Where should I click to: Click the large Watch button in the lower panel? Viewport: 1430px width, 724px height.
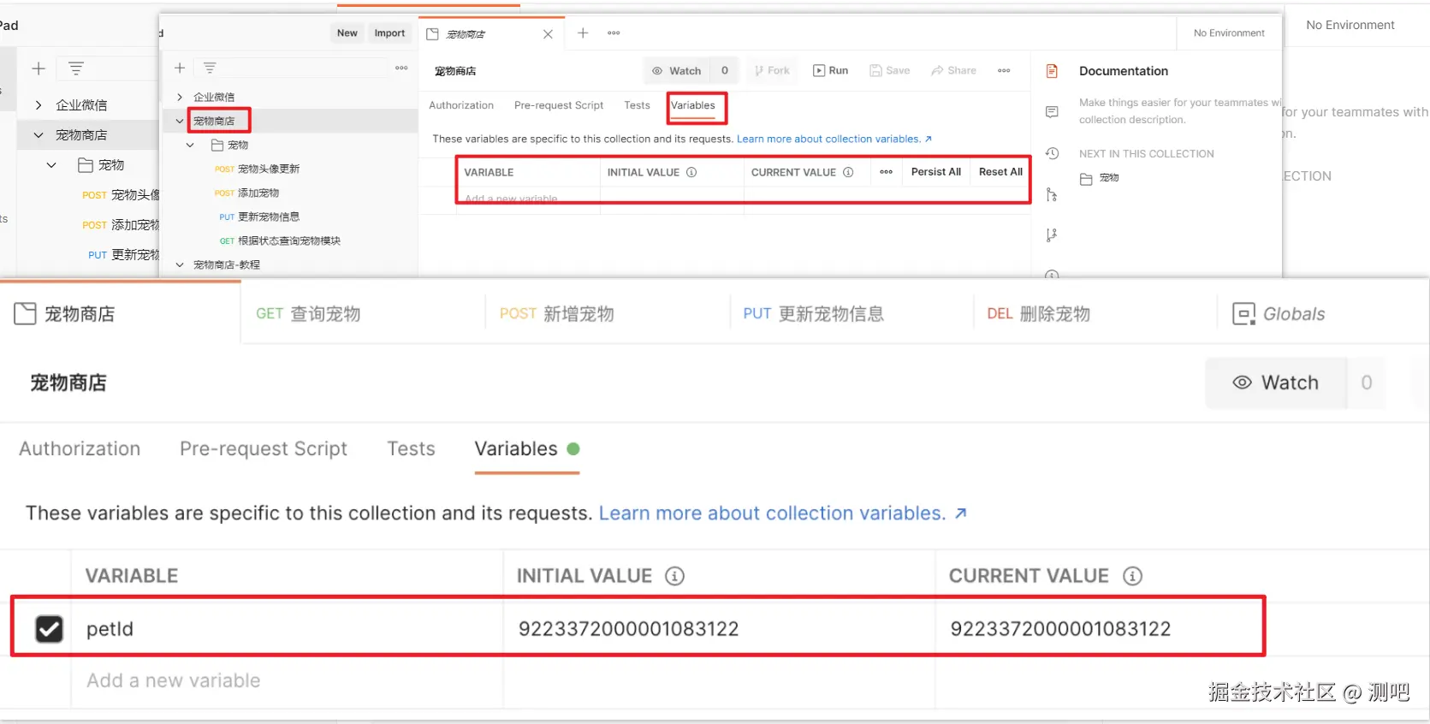click(x=1276, y=383)
